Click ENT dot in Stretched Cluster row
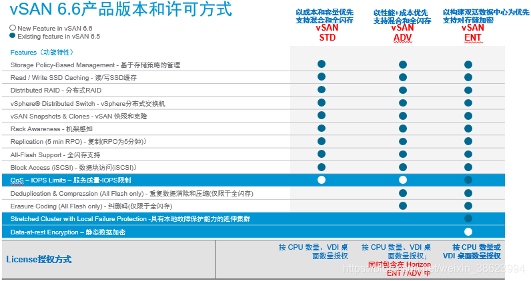 pos(468,218)
